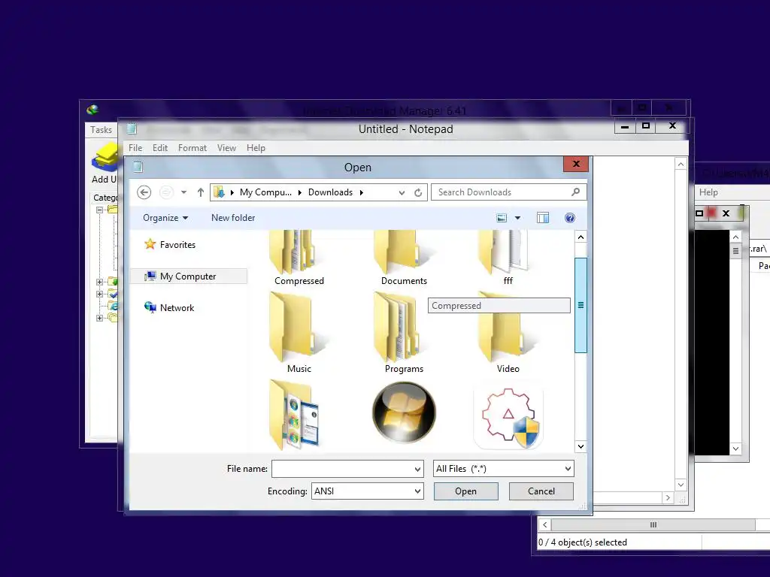Click the Favorites star icon
The height and width of the screenshot is (577, 770).
[150, 244]
